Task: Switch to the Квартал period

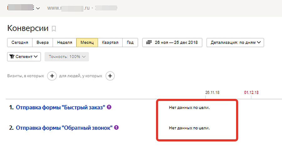Action: [110, 43]
